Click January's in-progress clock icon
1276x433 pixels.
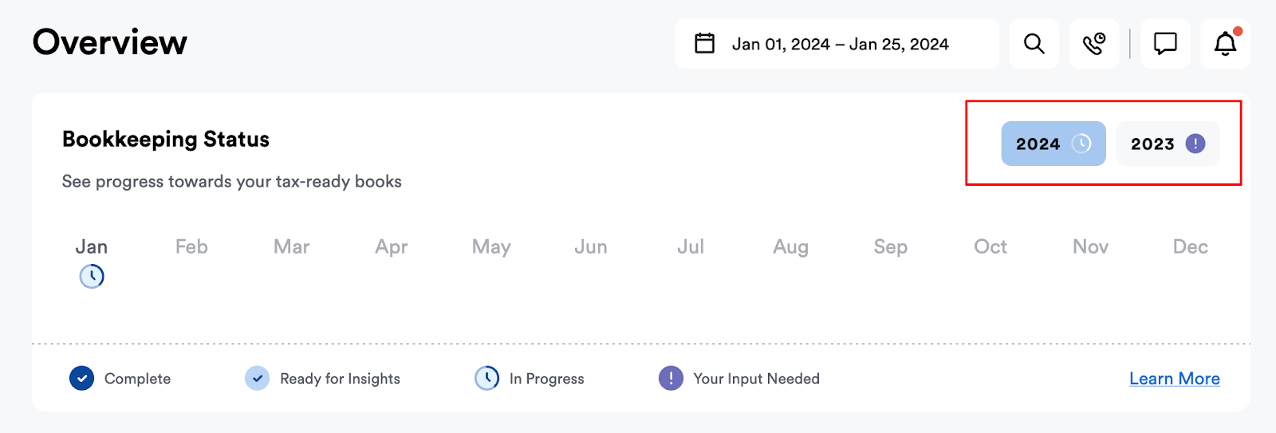(92, 277)
